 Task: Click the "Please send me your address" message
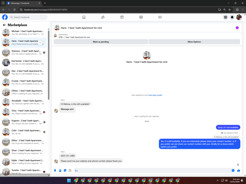click(91, 161)
